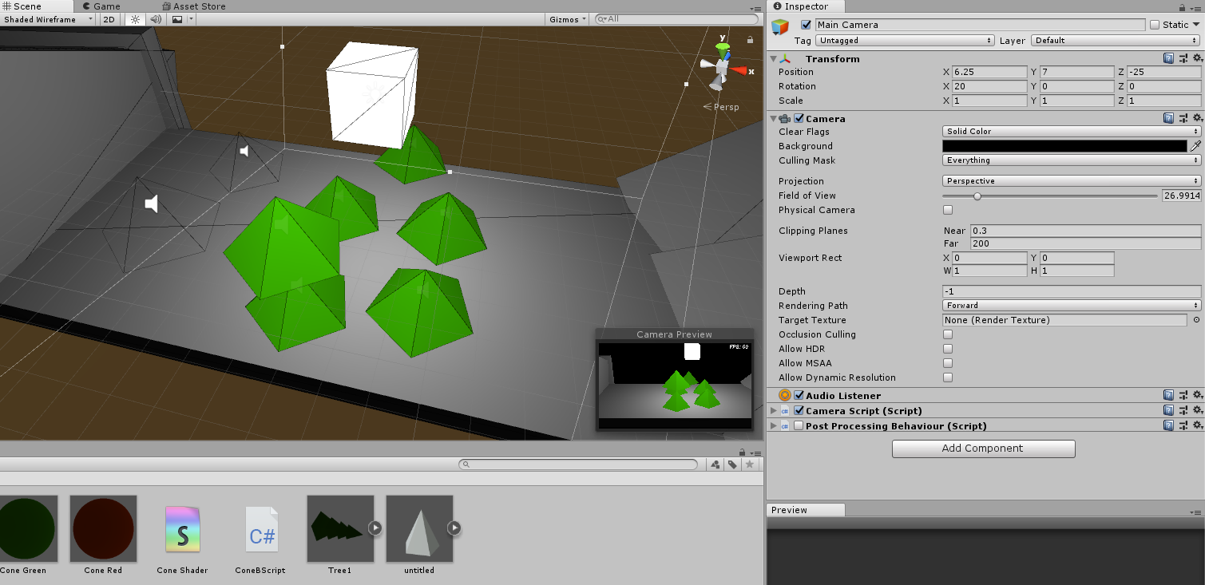This screenshot has width=1205, height=585.
Task: Expand Tree1 asset with arrow button
Action: [375, 528]
